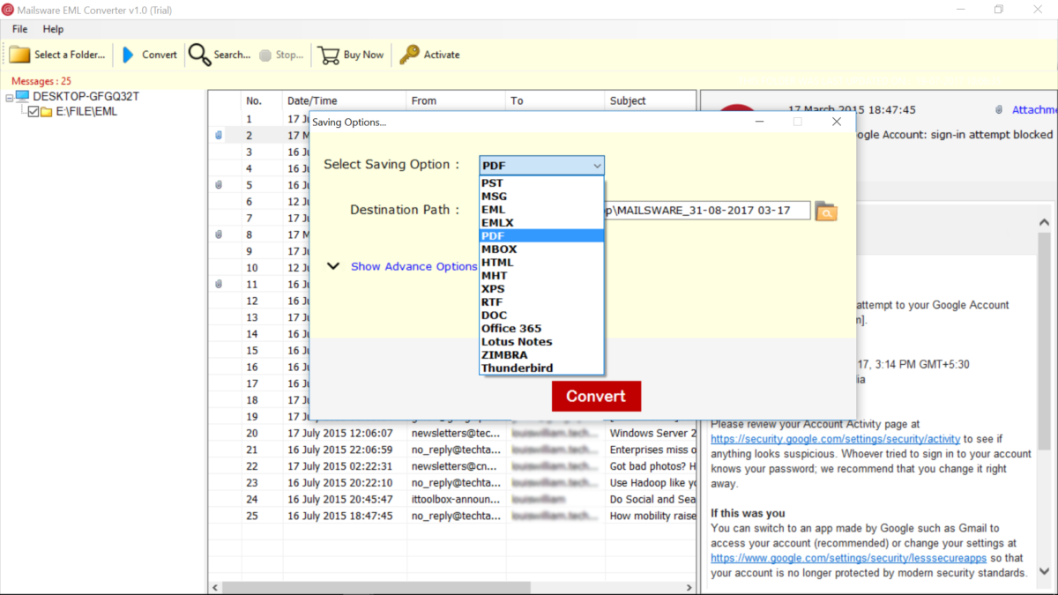1058x595 pixels.
Task: Choose MBOX from the saving options list
Action: point(499,249)
